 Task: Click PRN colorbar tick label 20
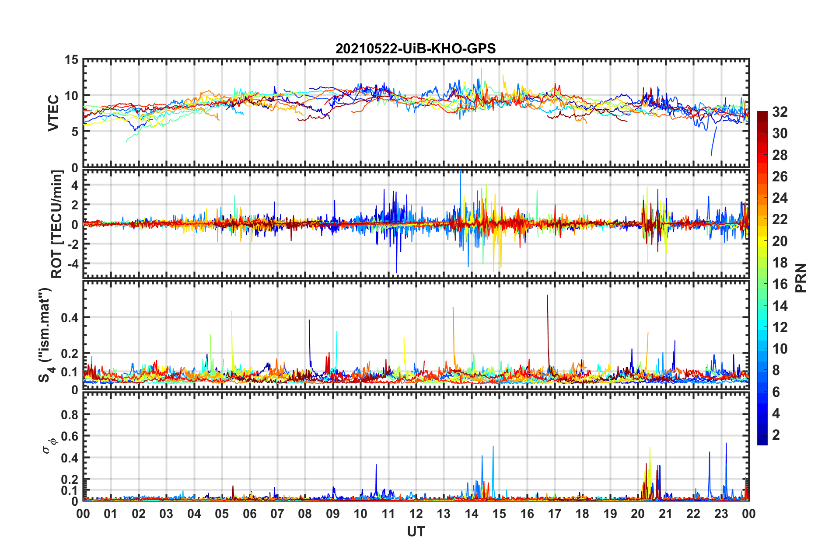[780, 241]
